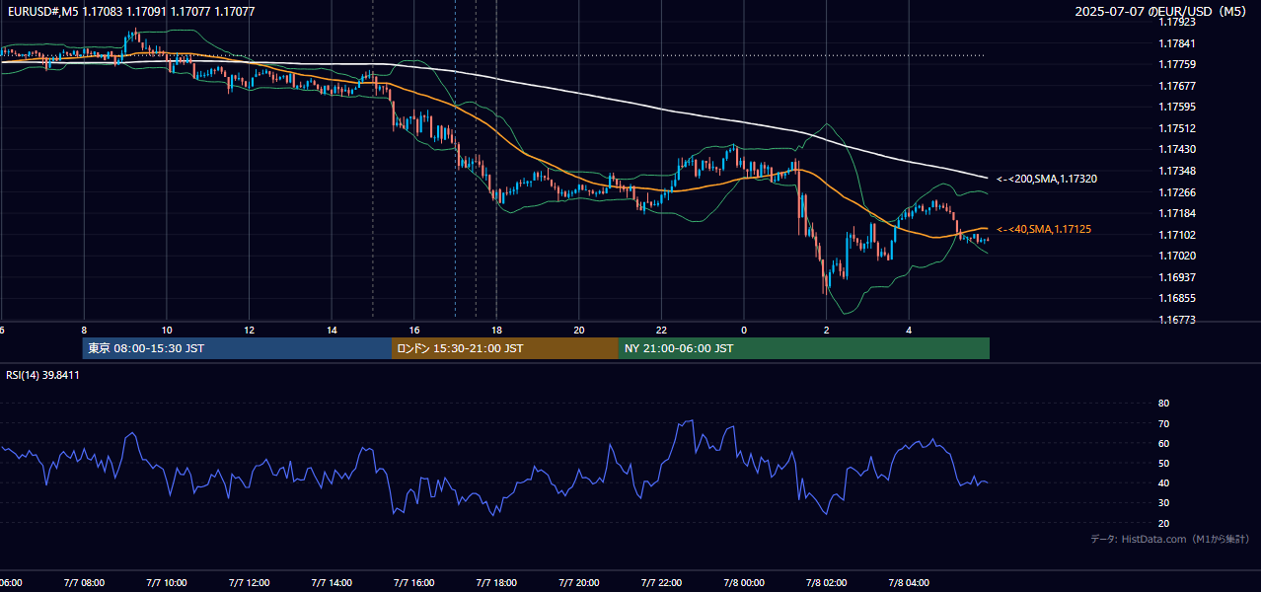This screenshot has height=592, width=1261.
Task: Click price axis value 1.17184
Action: pyautogui.click(x=1176, y=213)
